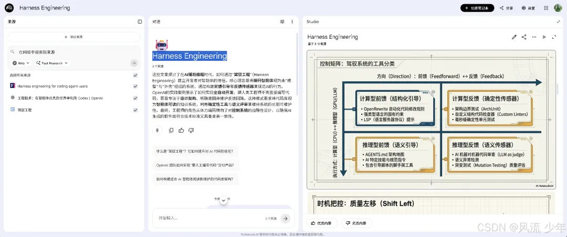Open source icon for Harness engineering article
The width and height of the screenshot is (567, 237).
tap(12, 86)
